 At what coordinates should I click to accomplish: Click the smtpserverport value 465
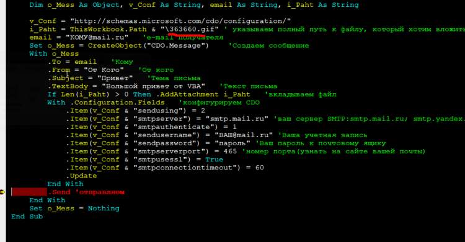point(230,151)
